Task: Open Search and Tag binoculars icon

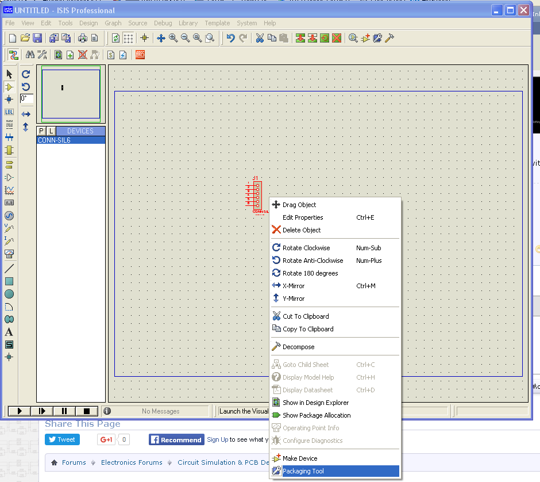Action: (x=30, y=55)
